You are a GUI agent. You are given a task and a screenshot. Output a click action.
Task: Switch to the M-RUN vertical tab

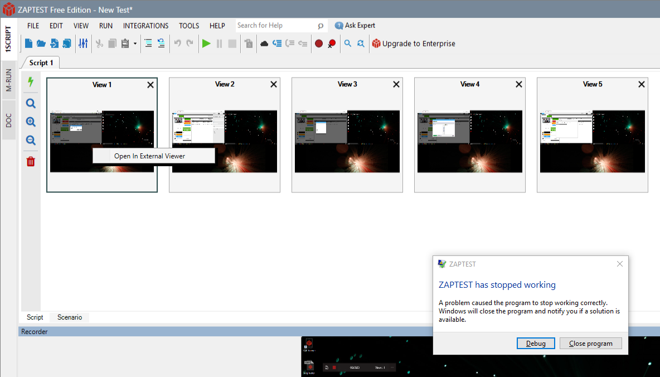tap(8, 80)
